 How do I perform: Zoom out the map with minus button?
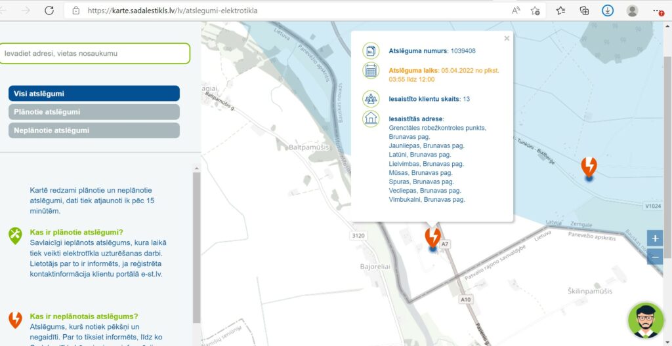[x=654, y=257]
